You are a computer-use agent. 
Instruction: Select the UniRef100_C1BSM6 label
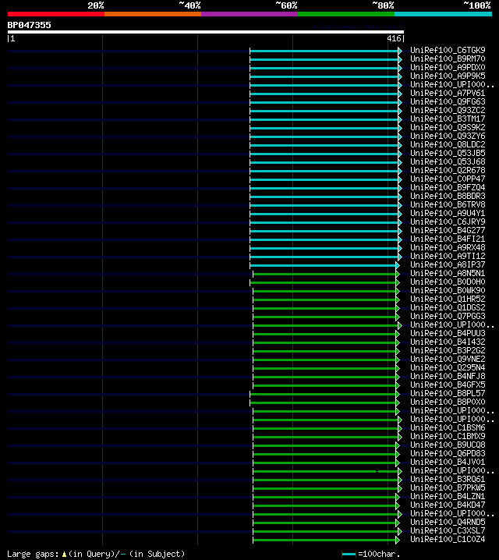[x=448, y=427]
